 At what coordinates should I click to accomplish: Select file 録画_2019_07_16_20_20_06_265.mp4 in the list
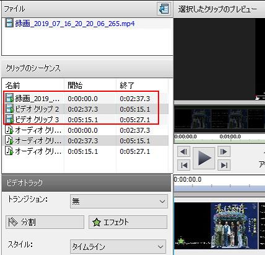(70, 24)
